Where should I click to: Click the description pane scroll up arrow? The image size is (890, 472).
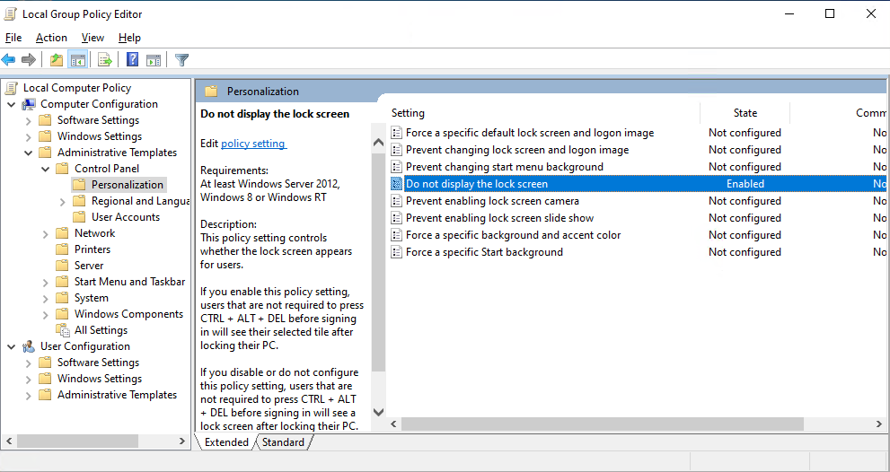(x=379, y=143)
